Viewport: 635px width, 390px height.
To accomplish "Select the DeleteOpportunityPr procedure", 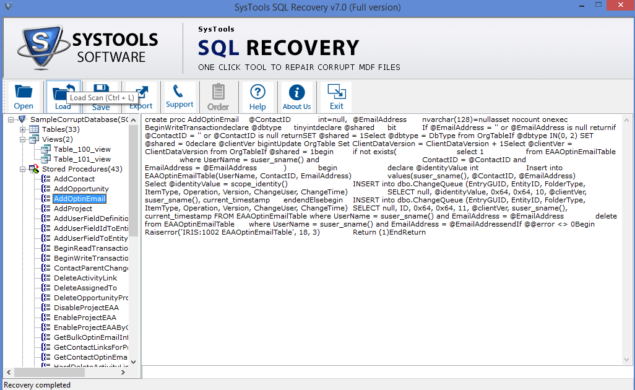I will click(91, 298).
